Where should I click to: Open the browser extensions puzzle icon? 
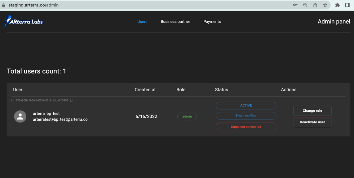pos(337,5)
